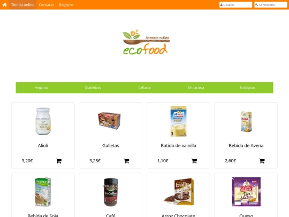Open the Tienda online menu item
289x217 pixels.
pos(22,5)
